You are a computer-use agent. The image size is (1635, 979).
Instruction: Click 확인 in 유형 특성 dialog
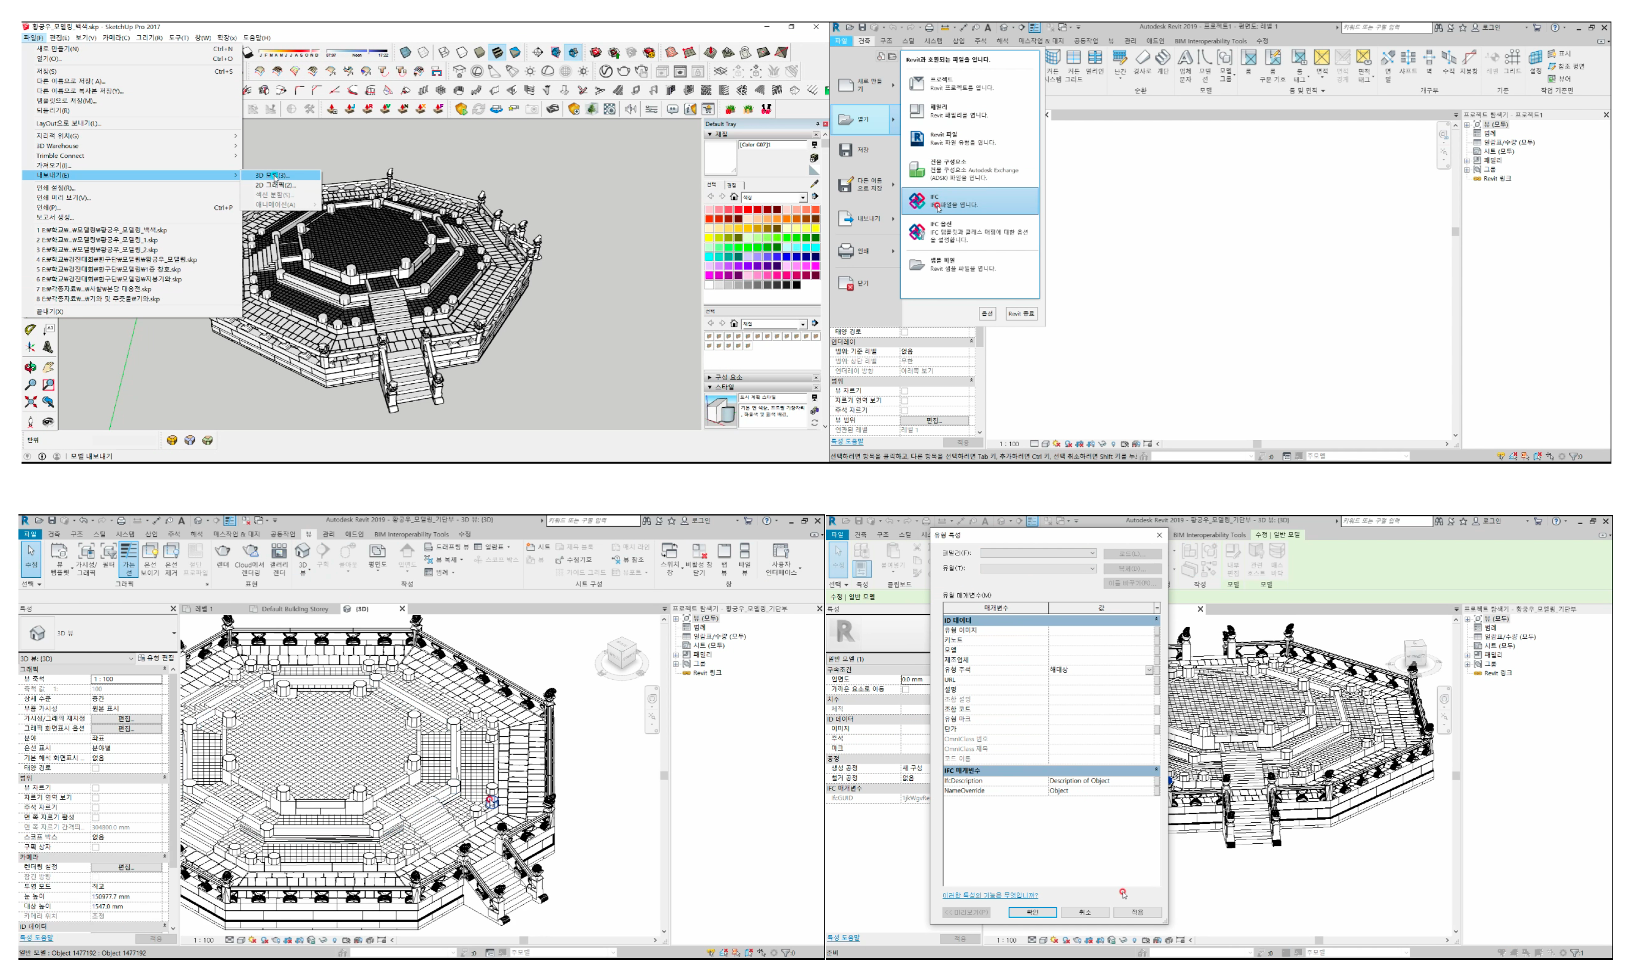pos(1032,912)
